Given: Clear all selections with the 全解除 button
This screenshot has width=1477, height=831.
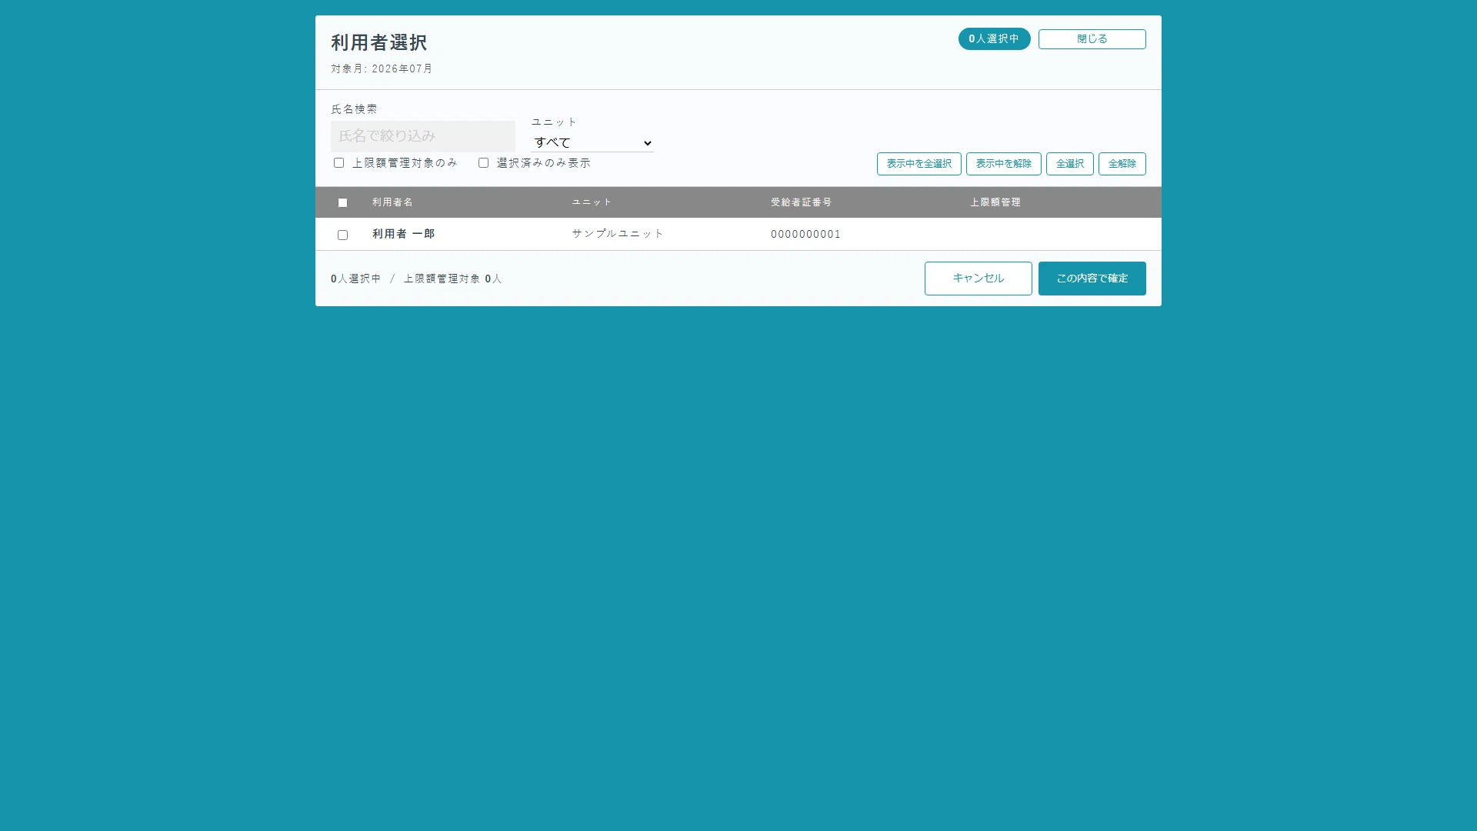Looking at the screenshot, I should pyautogui.click(x=1122, y=164).
